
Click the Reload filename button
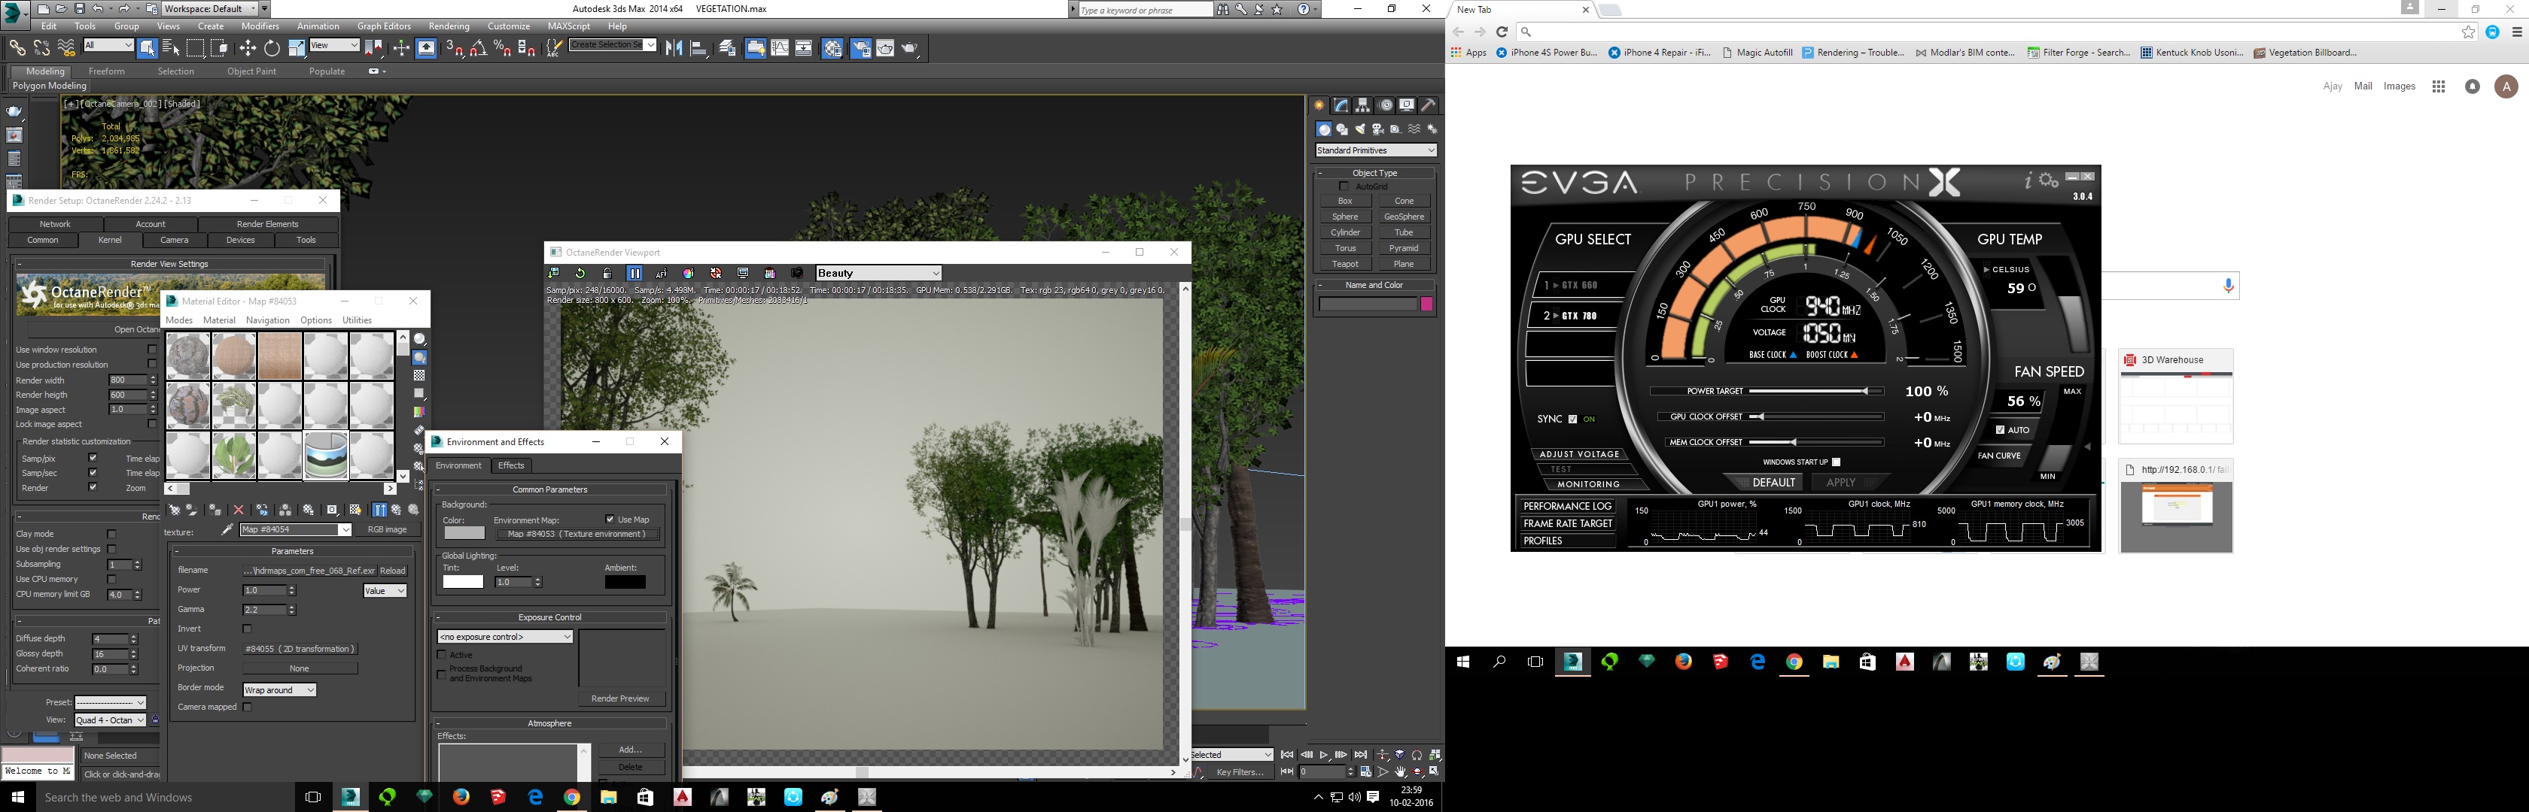click(x=393, y=571)
